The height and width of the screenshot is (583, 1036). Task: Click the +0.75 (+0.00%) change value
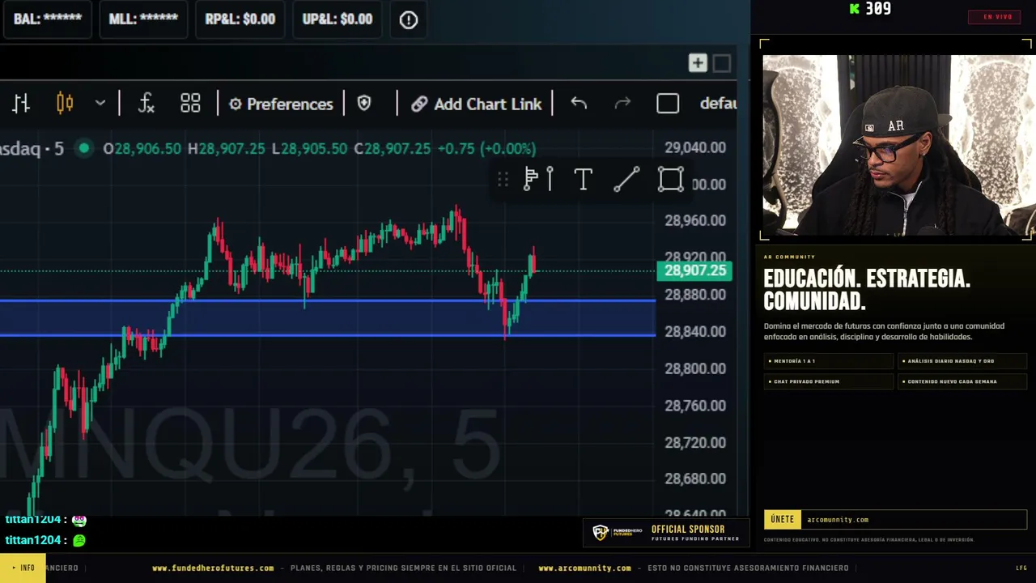(x=486, y=149)
